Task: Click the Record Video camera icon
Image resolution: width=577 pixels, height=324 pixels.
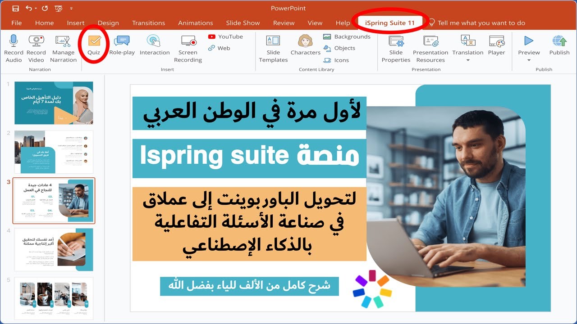Action: [x=37, y=41]
